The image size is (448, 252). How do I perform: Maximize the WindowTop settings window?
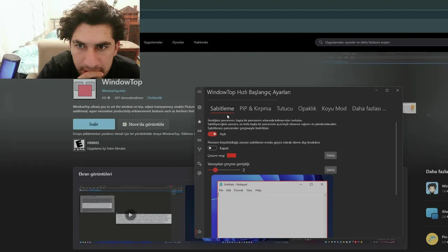[x=387, y=90]
